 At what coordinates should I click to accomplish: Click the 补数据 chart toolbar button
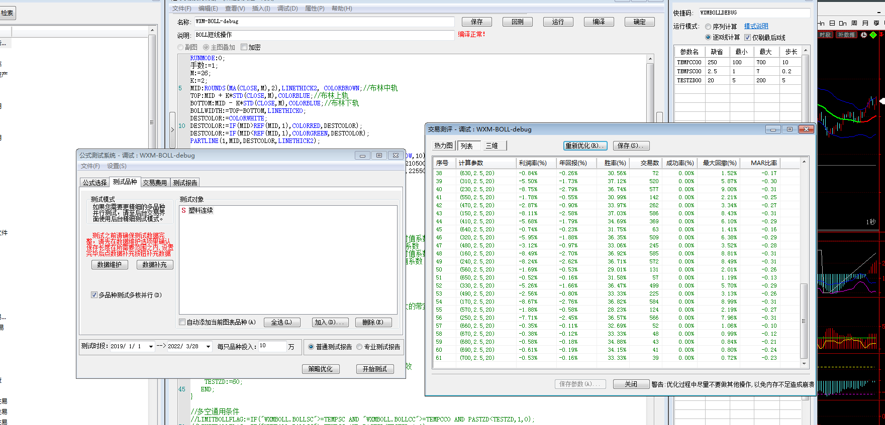(x=846, y=35)
